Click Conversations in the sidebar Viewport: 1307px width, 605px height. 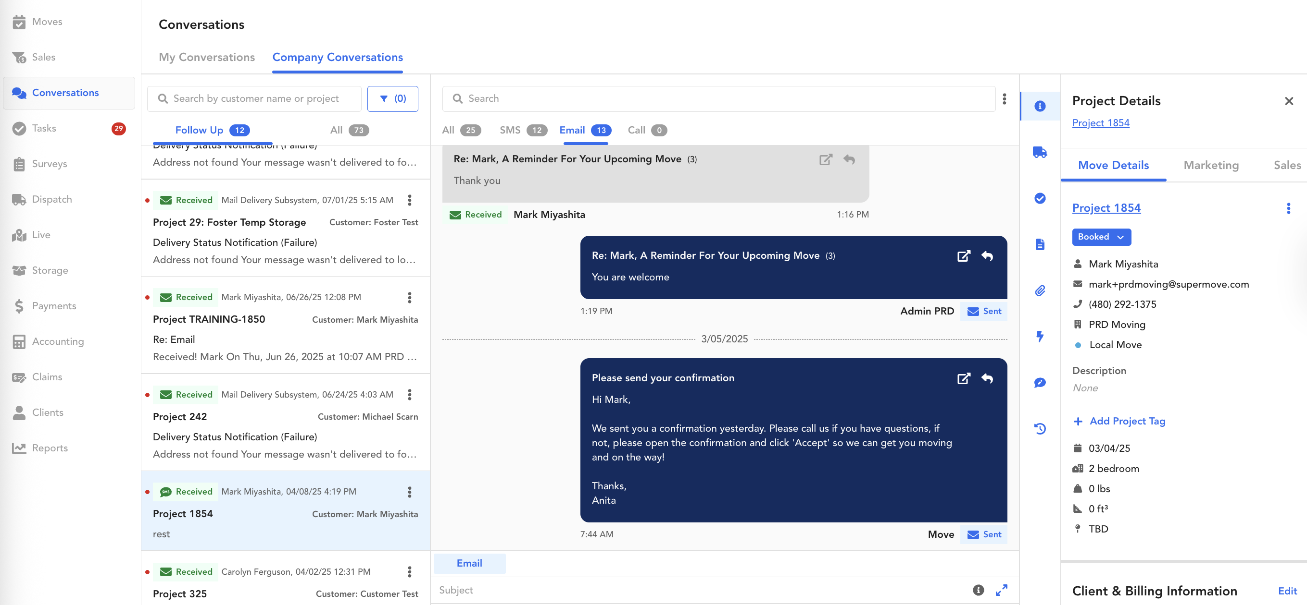(69, 93)
